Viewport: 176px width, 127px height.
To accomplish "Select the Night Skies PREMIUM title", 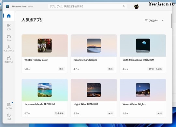I will point(86,104).
